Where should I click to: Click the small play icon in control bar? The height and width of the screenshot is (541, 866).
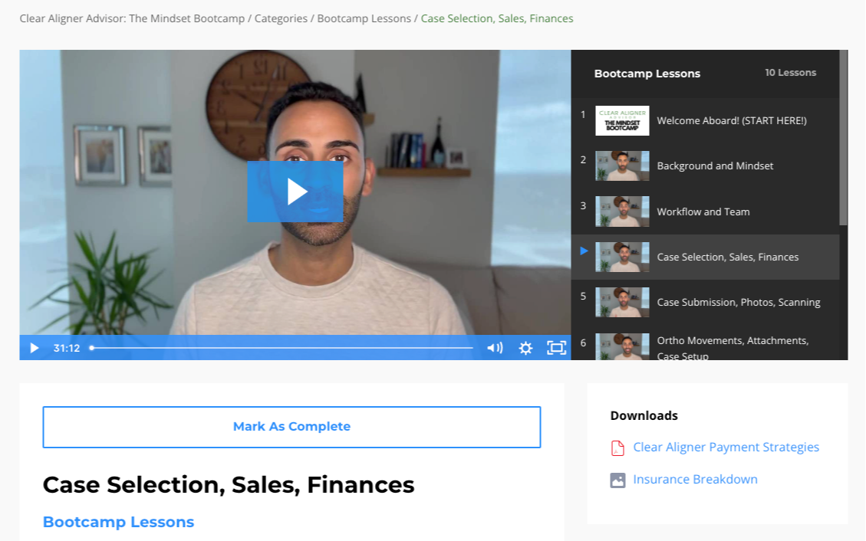pyautogui.click(x=35, y=348)
